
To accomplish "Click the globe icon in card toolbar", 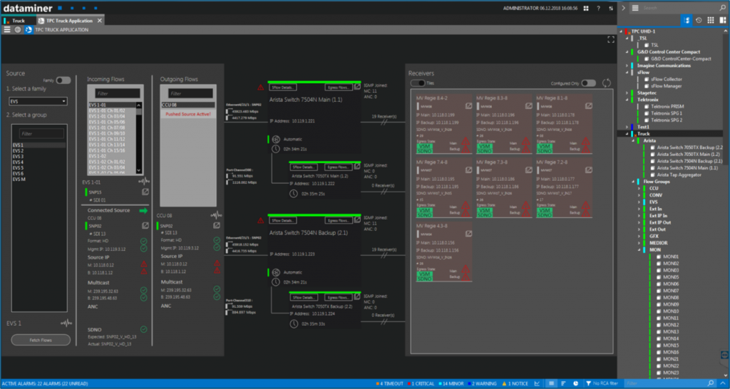I will click(x=18, y=30).
